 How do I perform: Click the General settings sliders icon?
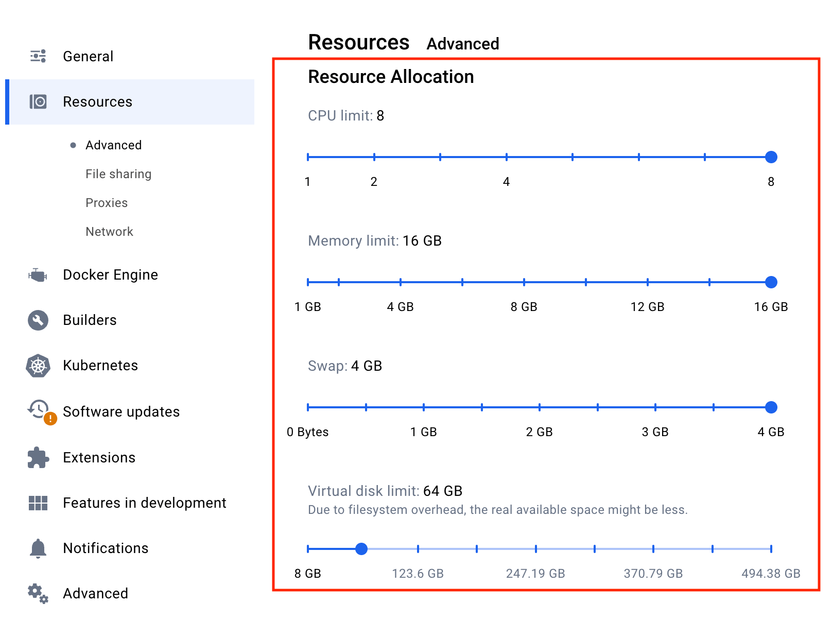point(38,56)
